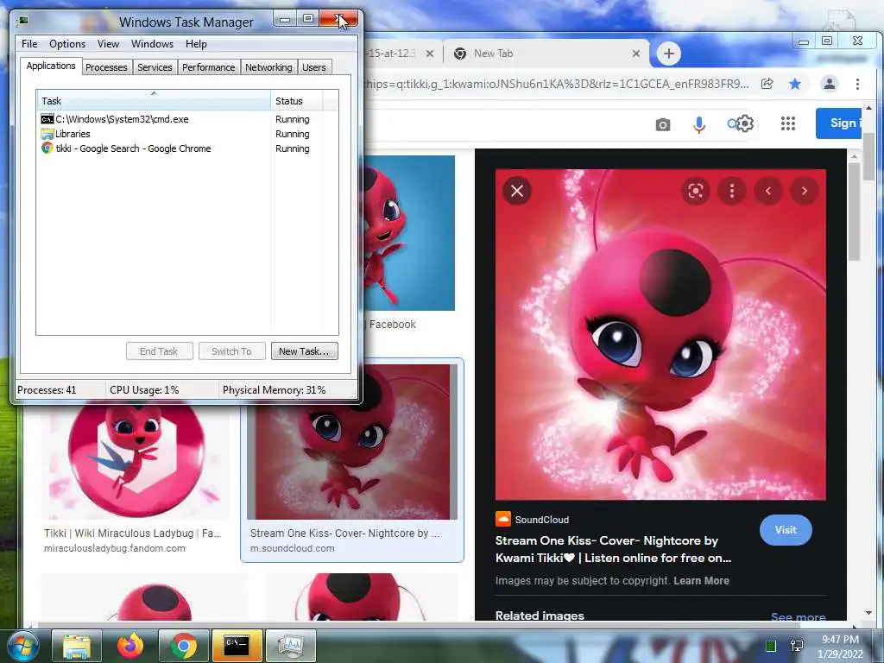
Task: Click the Learn More copyright link
Action: [701, 581]
